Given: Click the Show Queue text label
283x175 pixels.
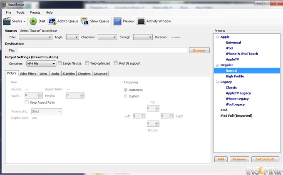Looking at the screenshot, I should (99, 21).
